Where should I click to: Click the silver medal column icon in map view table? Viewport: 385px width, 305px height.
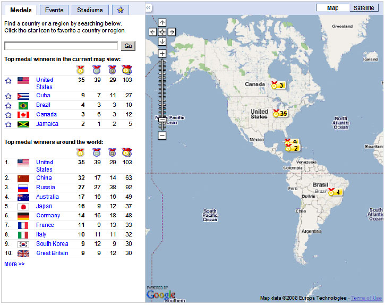[x=97, y=70]
